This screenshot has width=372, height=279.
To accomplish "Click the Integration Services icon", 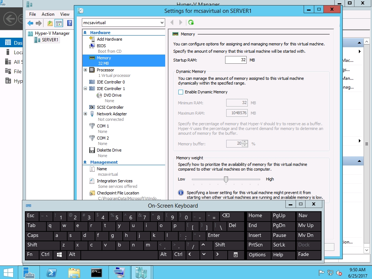I will [x=92, y=181].
